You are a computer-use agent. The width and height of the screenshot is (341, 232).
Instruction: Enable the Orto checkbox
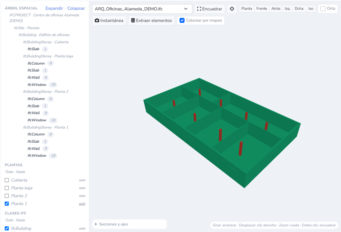click(323, 9)
